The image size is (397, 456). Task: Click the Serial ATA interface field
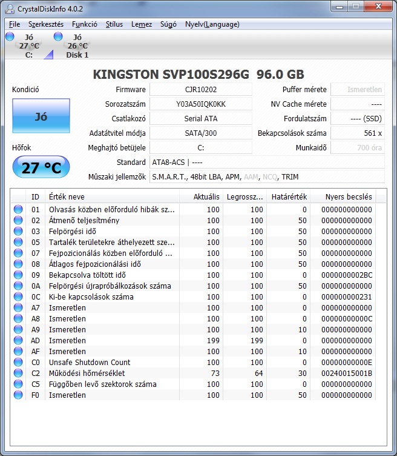pos(201,118)
